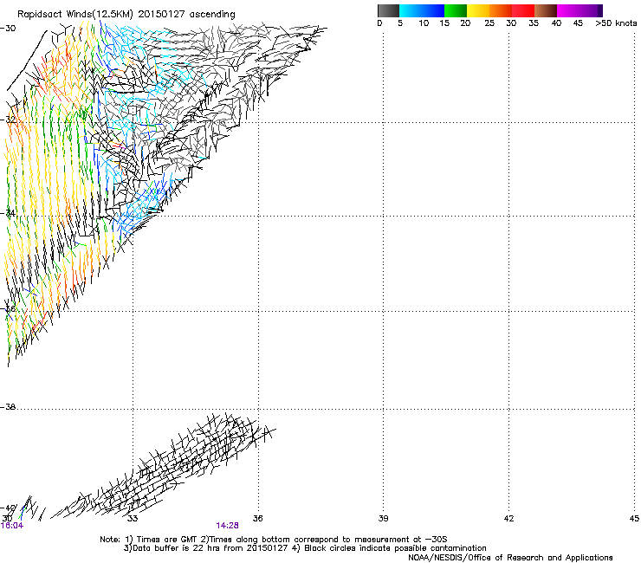Click the Rapidscat Winds chart title

126,15
